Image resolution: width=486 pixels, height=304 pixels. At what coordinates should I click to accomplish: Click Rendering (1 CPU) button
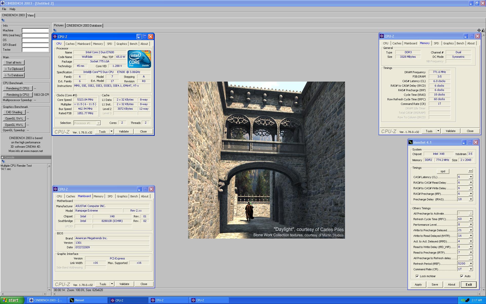pyautogui.click(x=18, y=88)
